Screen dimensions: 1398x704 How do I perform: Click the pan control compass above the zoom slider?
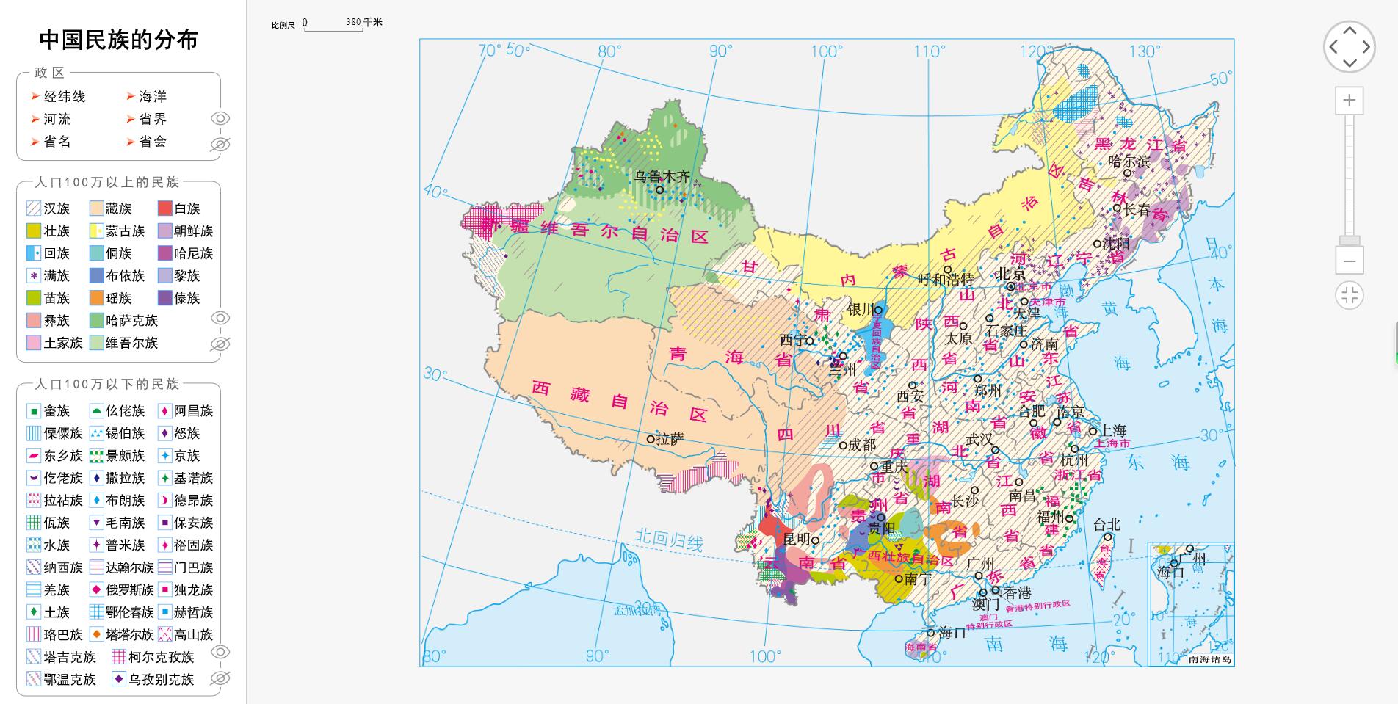1349,47
